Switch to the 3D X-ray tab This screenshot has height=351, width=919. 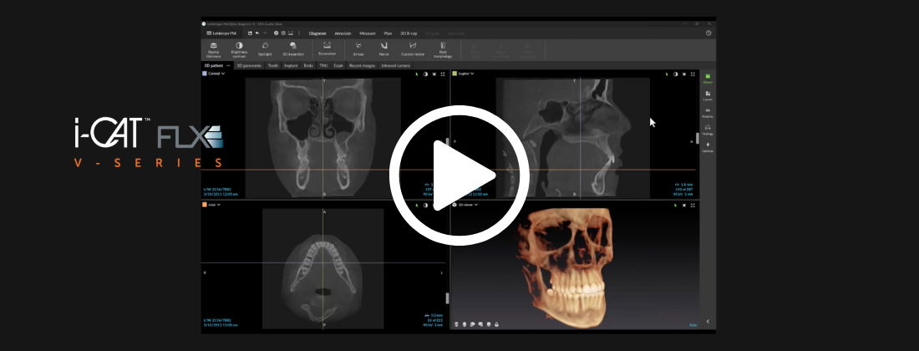pos(409,33)
